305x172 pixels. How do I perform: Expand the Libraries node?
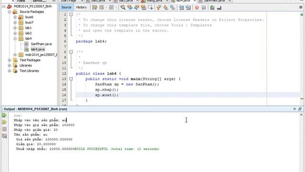pyautogui.click(x=10, y=65)
